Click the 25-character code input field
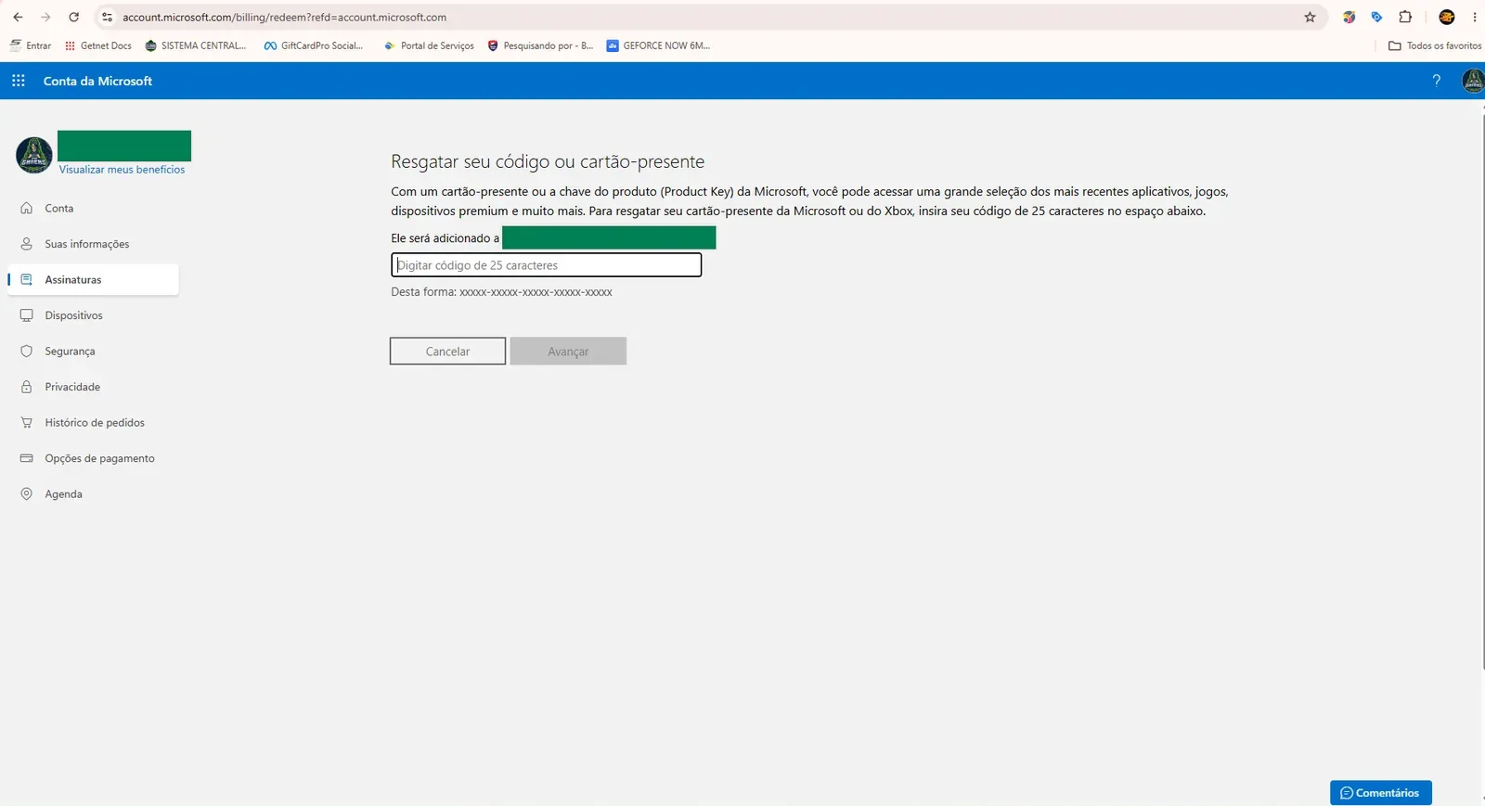 tap(546, 265)
